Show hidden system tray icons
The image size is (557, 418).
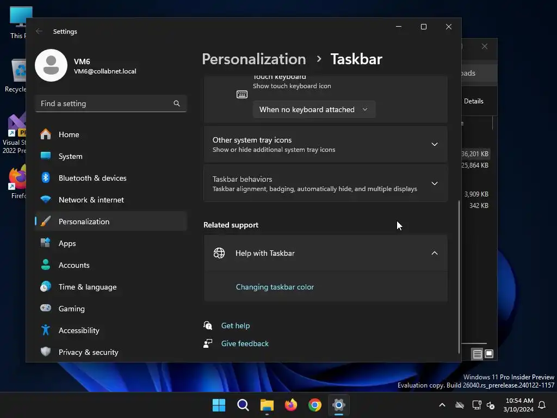442,405
